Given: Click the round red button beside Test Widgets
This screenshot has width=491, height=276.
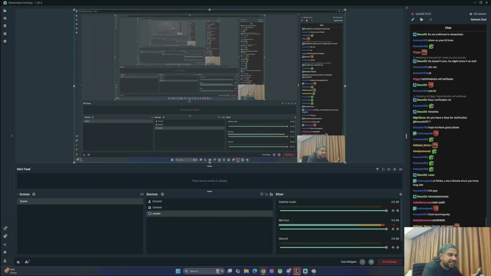Looking at the screenshot, I should click(x=362, y=262).
